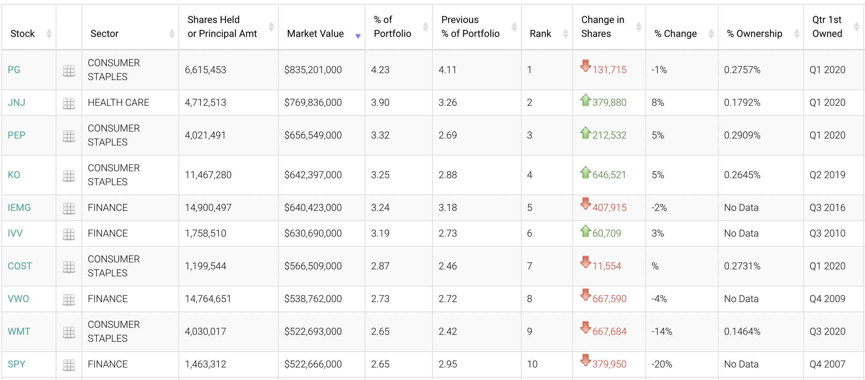Open the grid icon in the JNJ row
The width and height of the screenshot is (865, 380).
click(69, 103)
